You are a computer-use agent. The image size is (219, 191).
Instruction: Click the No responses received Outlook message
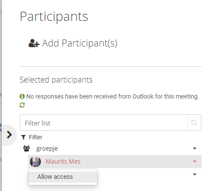pos(113,96)
